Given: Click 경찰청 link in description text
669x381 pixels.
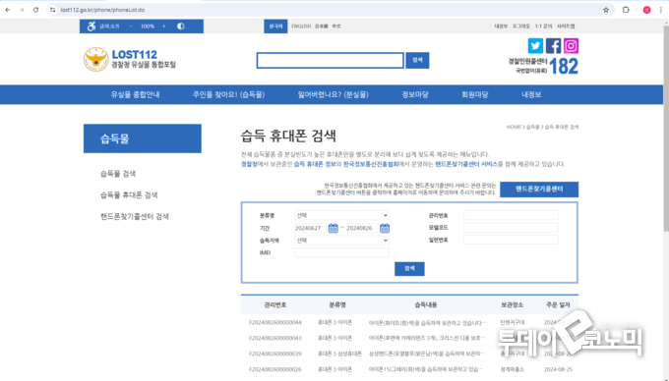Looking at the screenshot, I should point(249,164).
